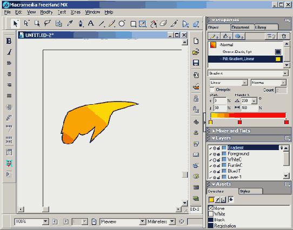Select the Eyedropper tool
The image size is (293, 230).
tap(70, 24)
